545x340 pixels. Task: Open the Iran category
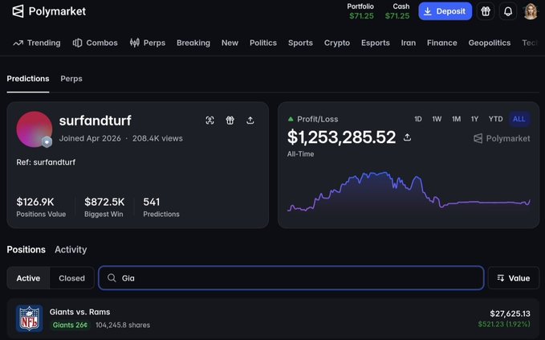click(x=409, y=43)
